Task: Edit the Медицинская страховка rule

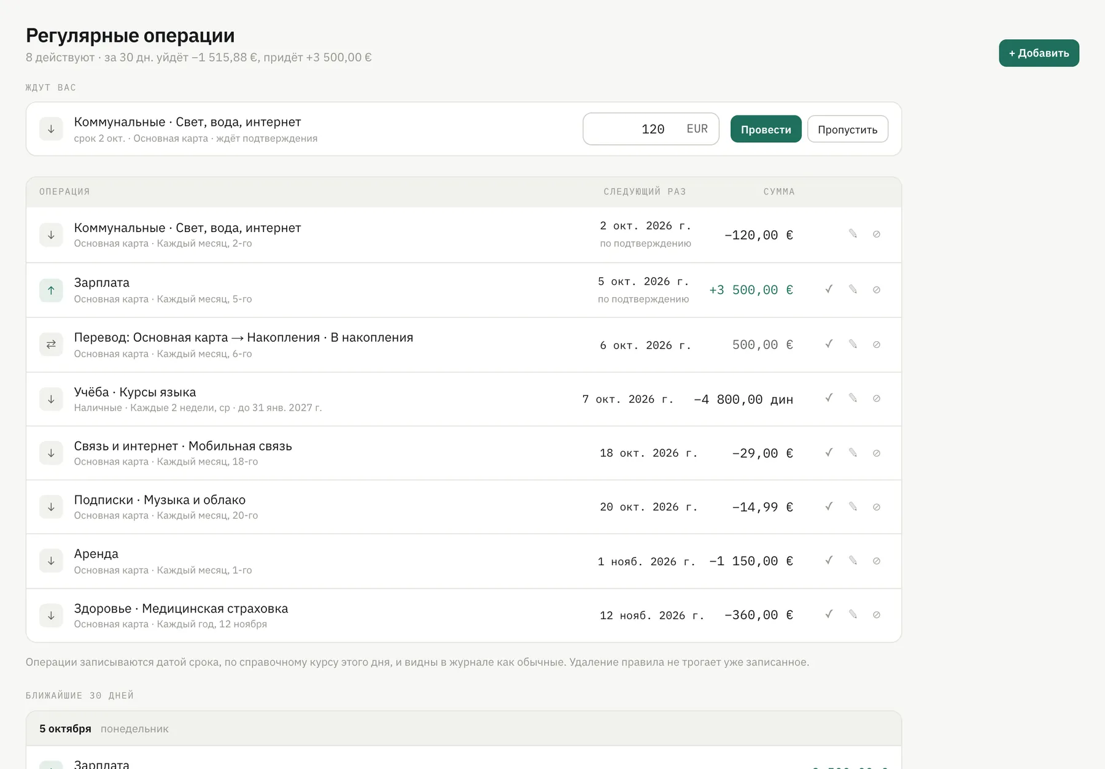Action: pyautogui.click(x=853, y=614)
